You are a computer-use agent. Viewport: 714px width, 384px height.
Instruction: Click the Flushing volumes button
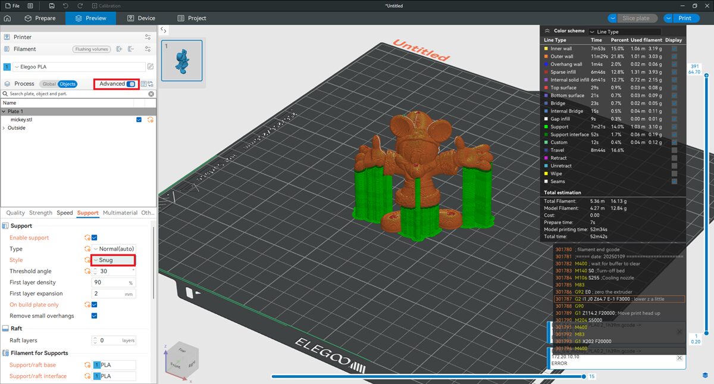tap(92, 49)
